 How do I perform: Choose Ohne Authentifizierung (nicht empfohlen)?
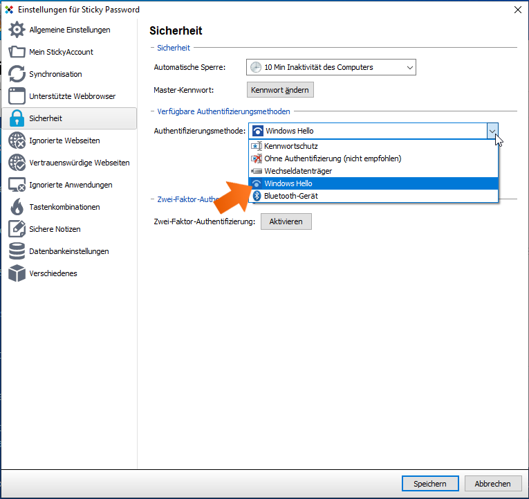373,158
